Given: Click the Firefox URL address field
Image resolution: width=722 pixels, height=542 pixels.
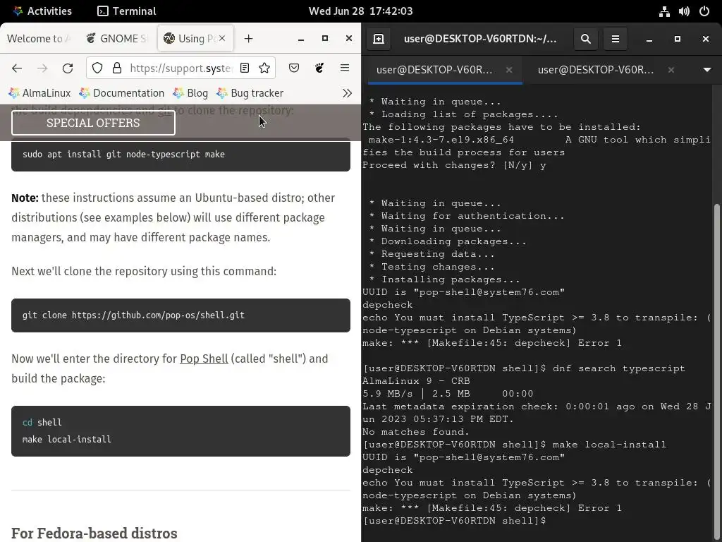Looking at the screenshot, I should (x=180, y=68).
